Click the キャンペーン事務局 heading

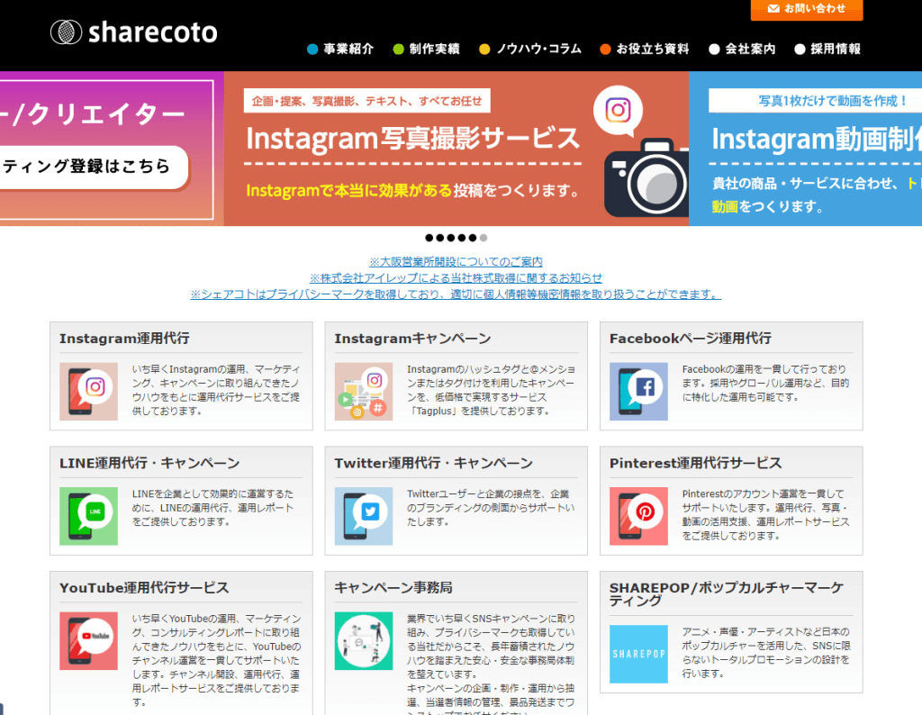pyautogui.click(x=393, y=588)
